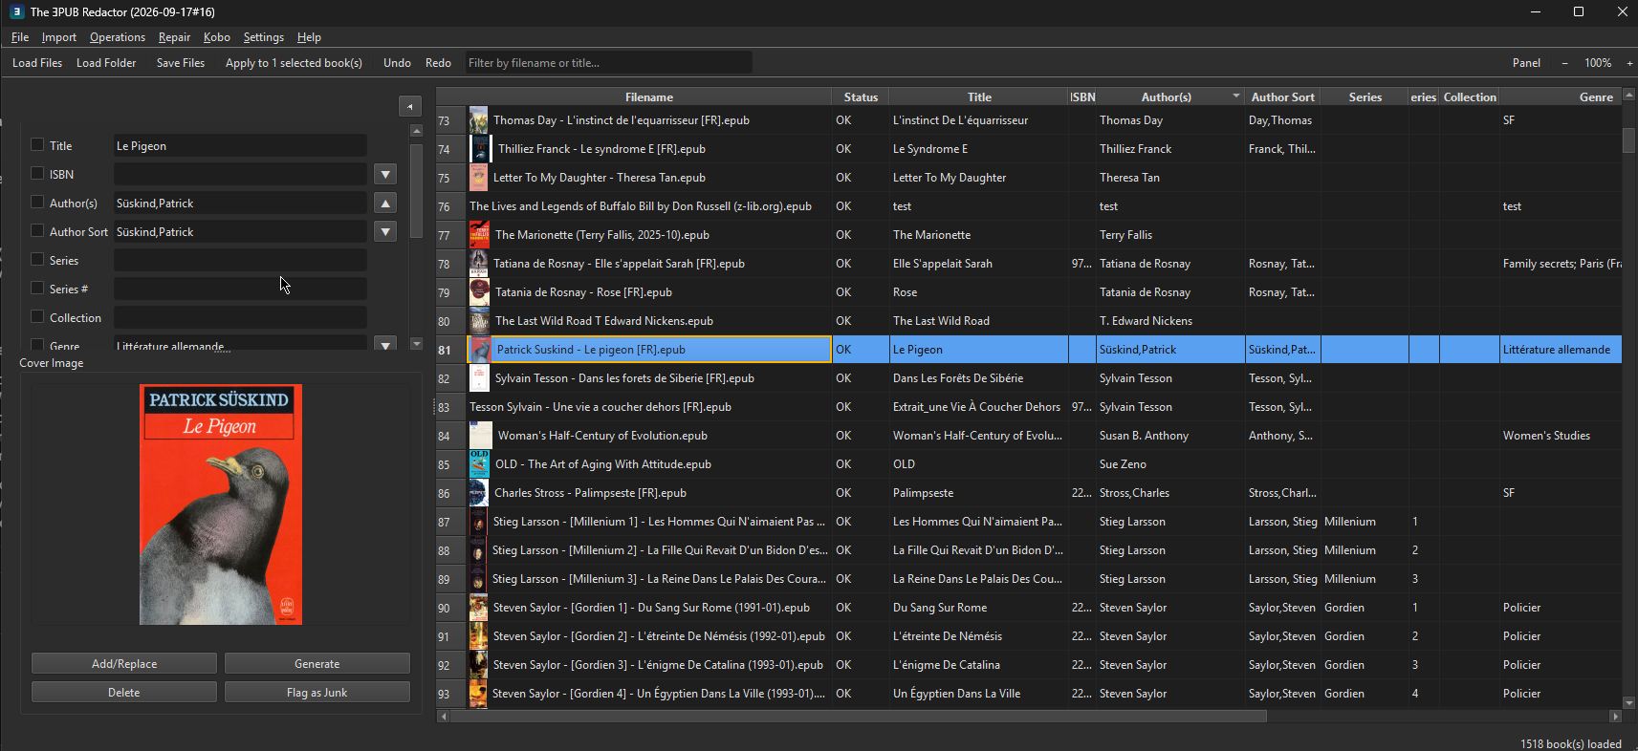Open the Settings menu
This screenshot has height=751, width=1638.
(264, 37)
